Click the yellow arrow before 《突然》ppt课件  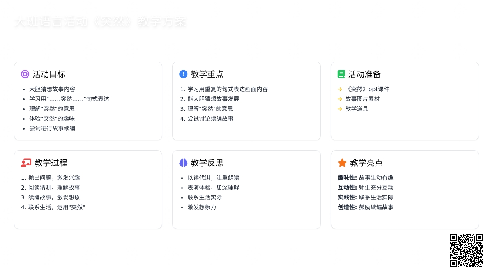[x=340, y=89]
